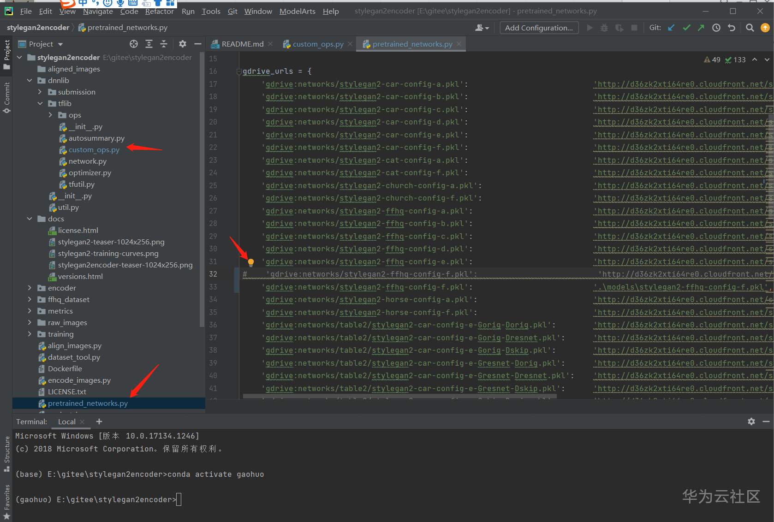Screen dimensions: 774x522
Task: Collapse the docs folder
Action: (x=30, y=219)
